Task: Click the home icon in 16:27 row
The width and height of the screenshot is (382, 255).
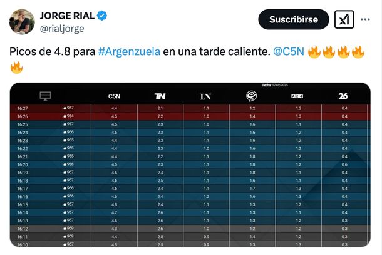Action: click(65, 108)
